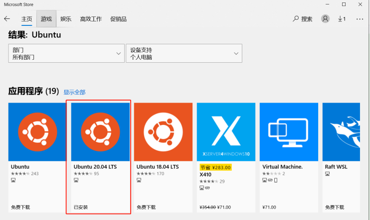Click the PC device icon under Raft WSL
Viewport: 370px width, 220px height.
click(x=327, y=174)
